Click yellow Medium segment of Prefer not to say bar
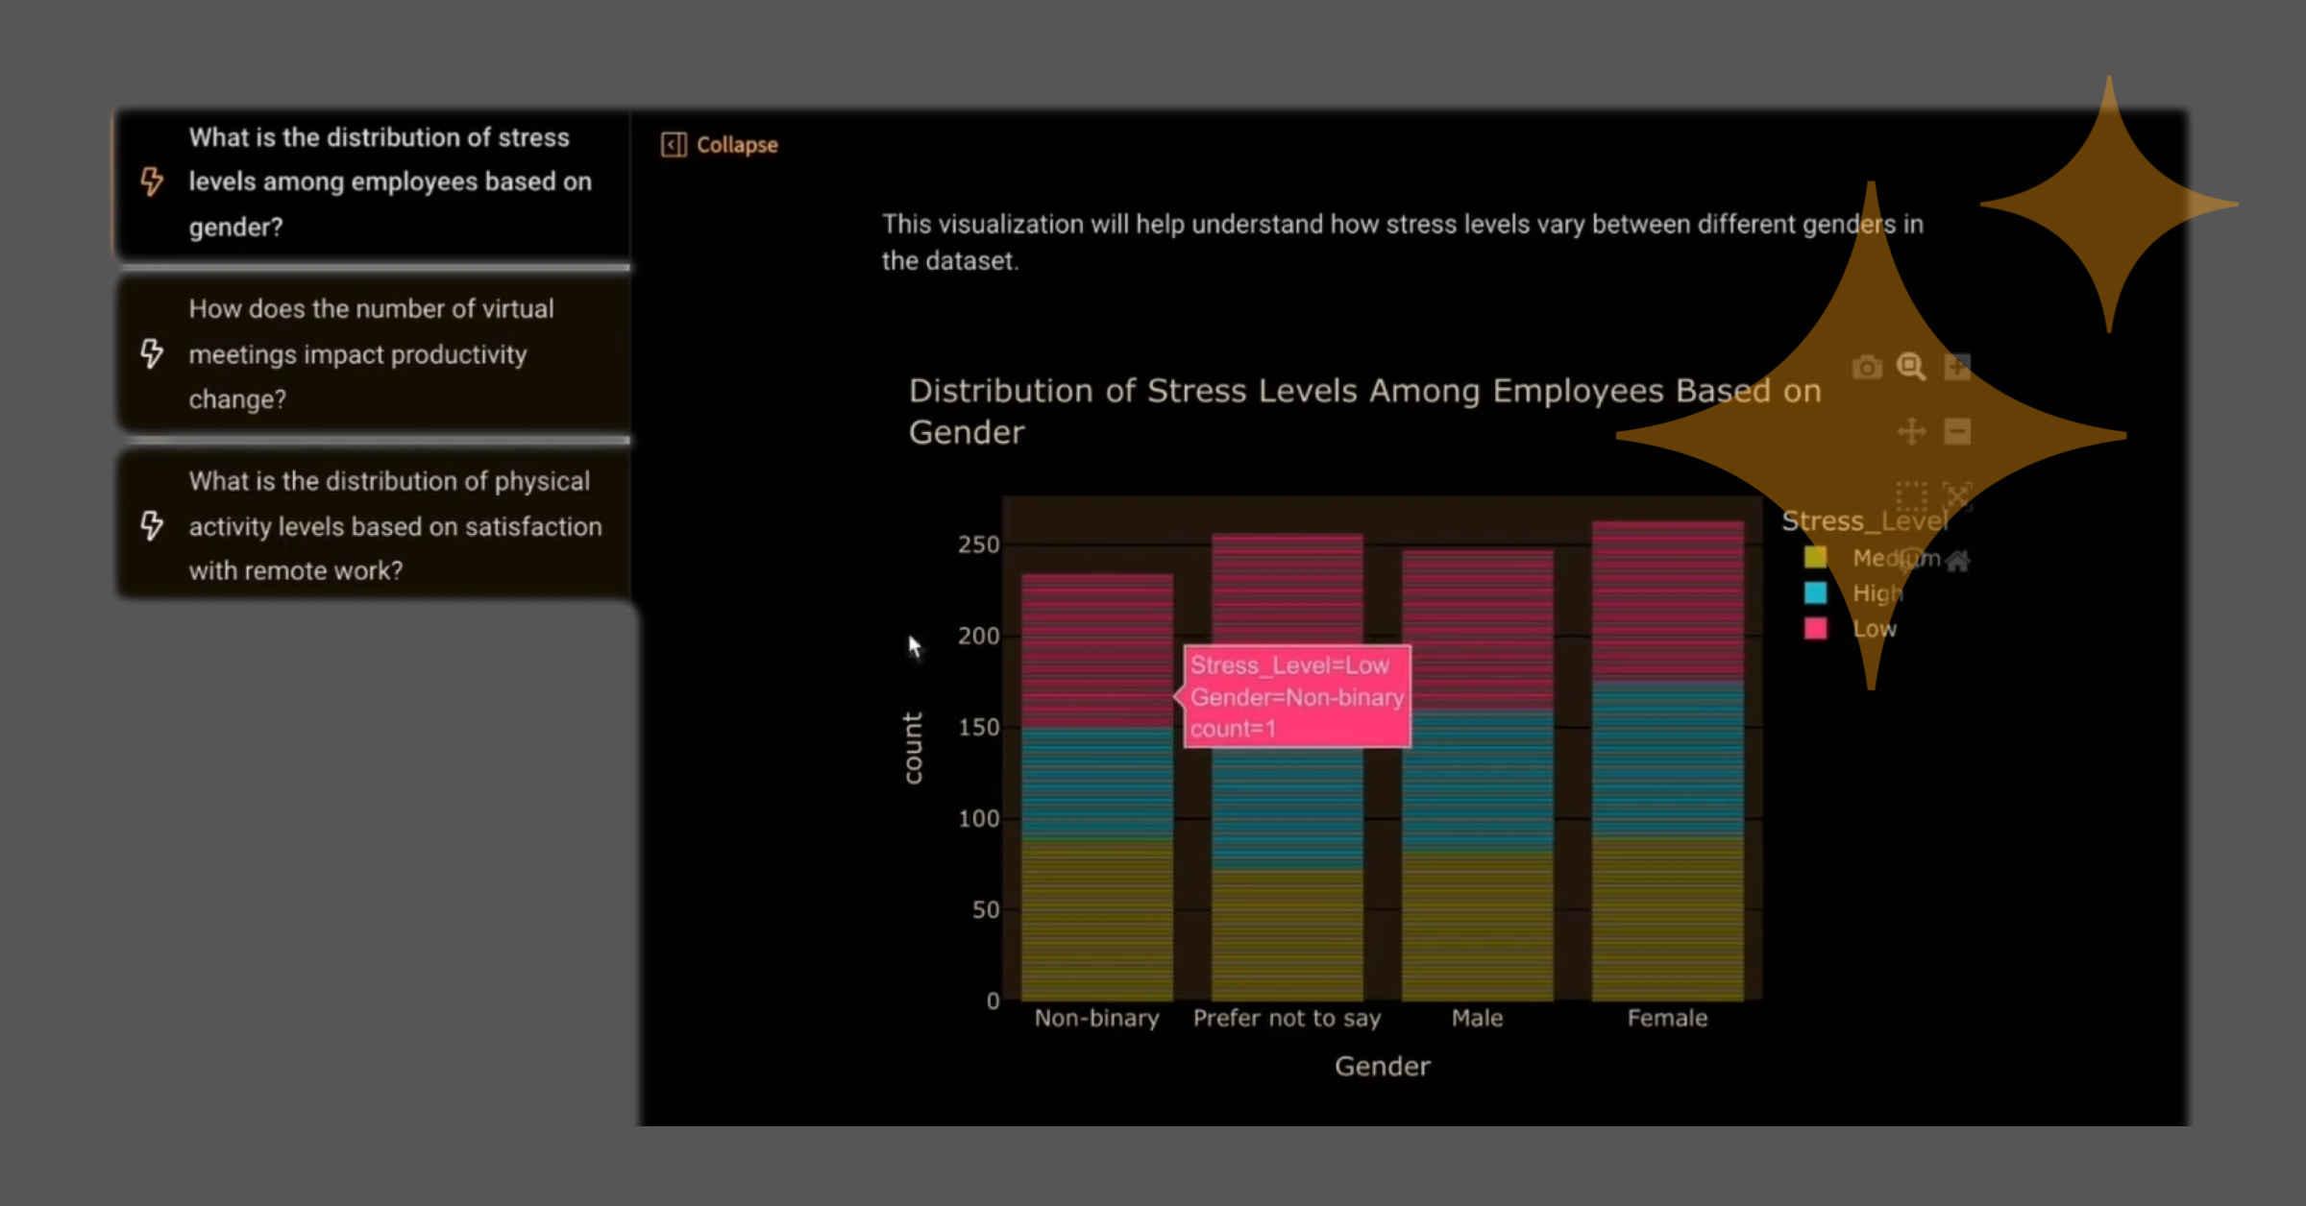This screenshot has height=1206, width=2306. click(x=1287, y=934)
